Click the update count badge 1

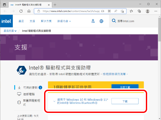(x=40, y=88)
